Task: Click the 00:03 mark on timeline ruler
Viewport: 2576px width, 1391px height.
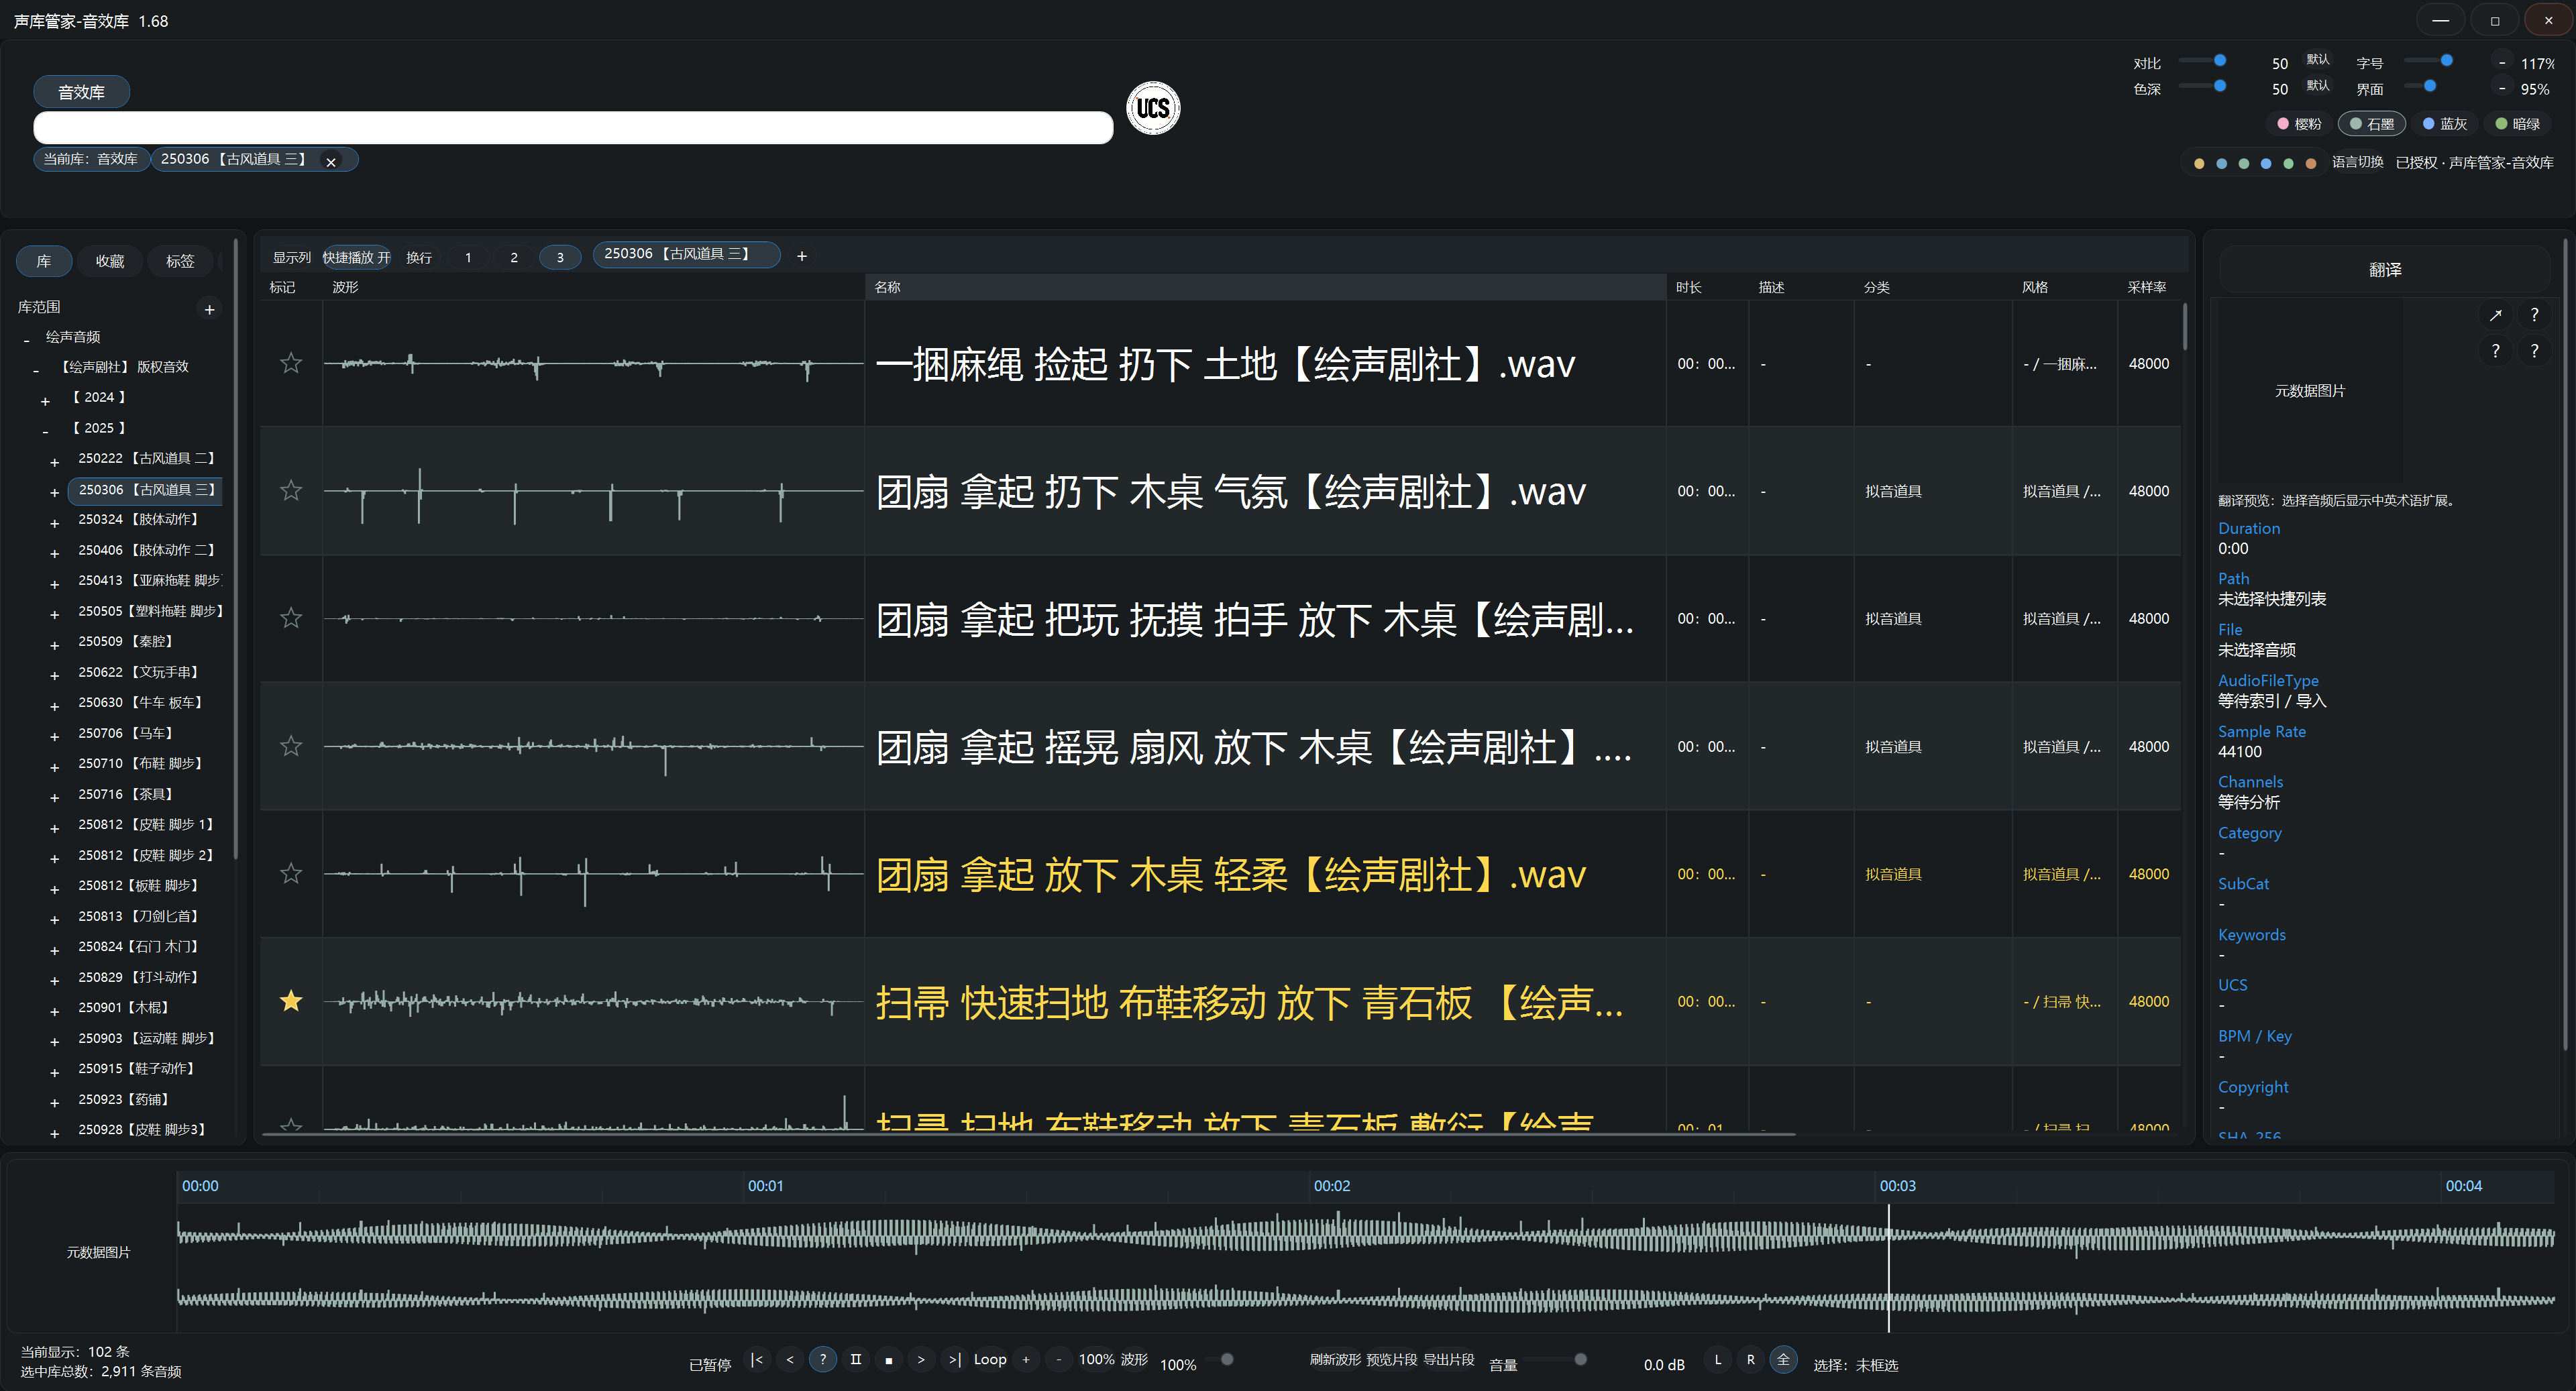Action: [x=1897, y=1186]
